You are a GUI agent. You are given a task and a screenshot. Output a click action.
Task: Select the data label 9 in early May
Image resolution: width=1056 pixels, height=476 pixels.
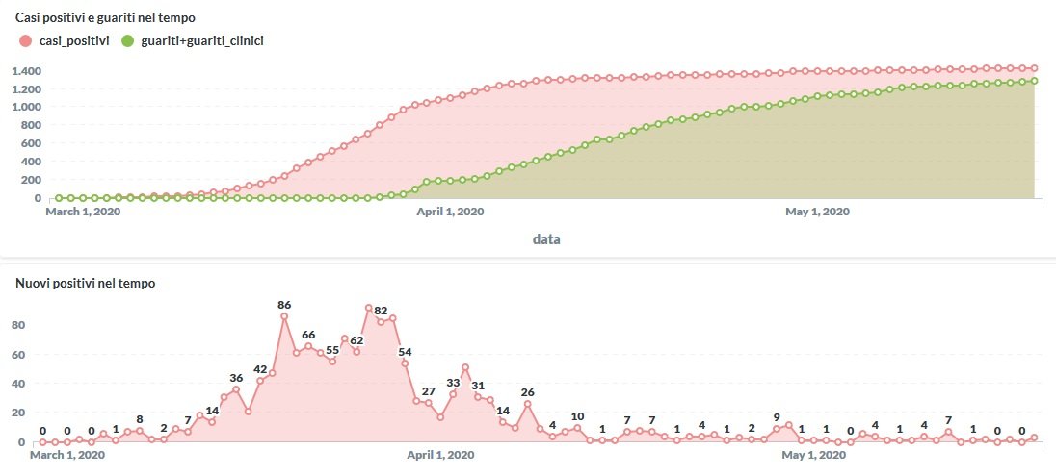point(777,417)
